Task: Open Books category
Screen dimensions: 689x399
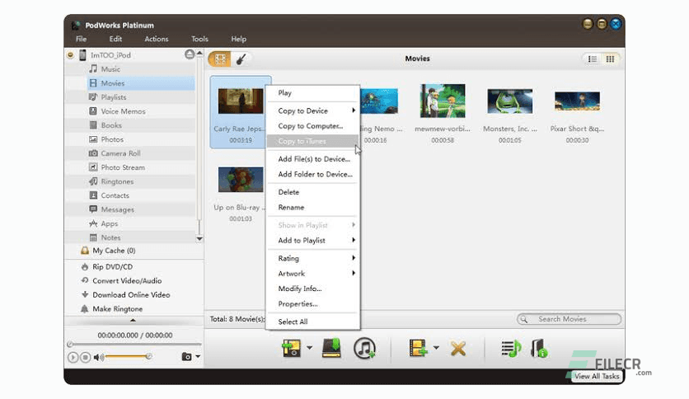Action: pyautogui.click(x=111, y=125)
